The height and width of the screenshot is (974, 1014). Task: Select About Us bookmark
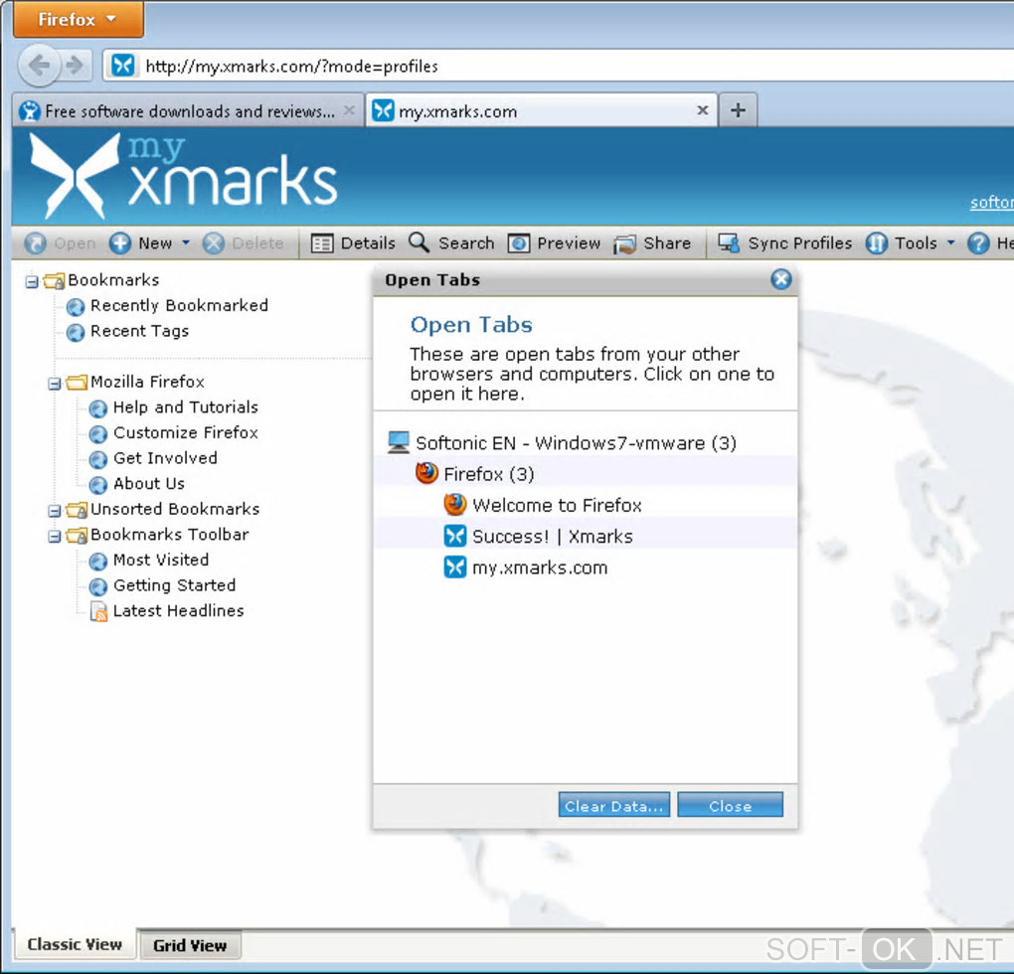[x=149, y=483]
